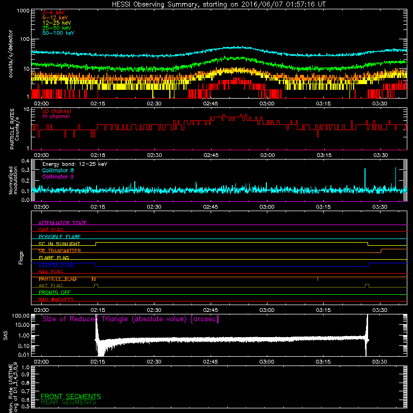Click the 0.4 tick label on the modulation axis
413x413 pixels.
[25, 161]
